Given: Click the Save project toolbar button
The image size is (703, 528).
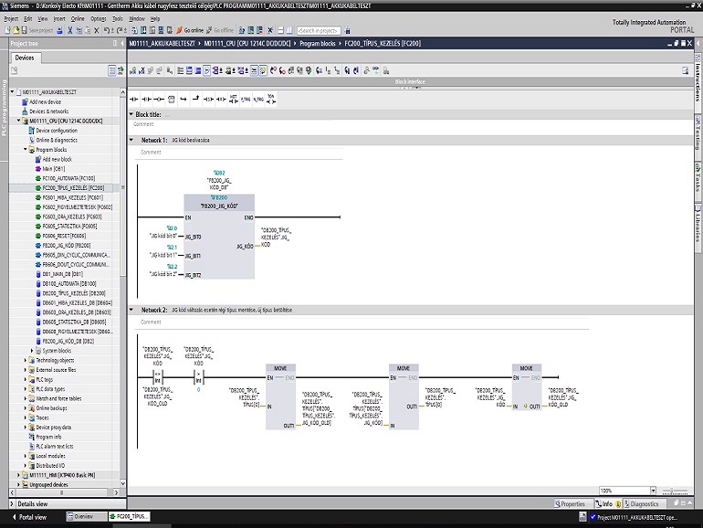Looking at the screenshot, I should coord(37,30).
